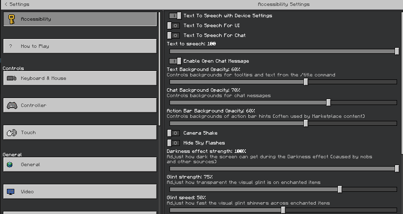403x214 pixels.
Task: Click 'Darkness effect strength: 100%' label
Action: (206, 151)
